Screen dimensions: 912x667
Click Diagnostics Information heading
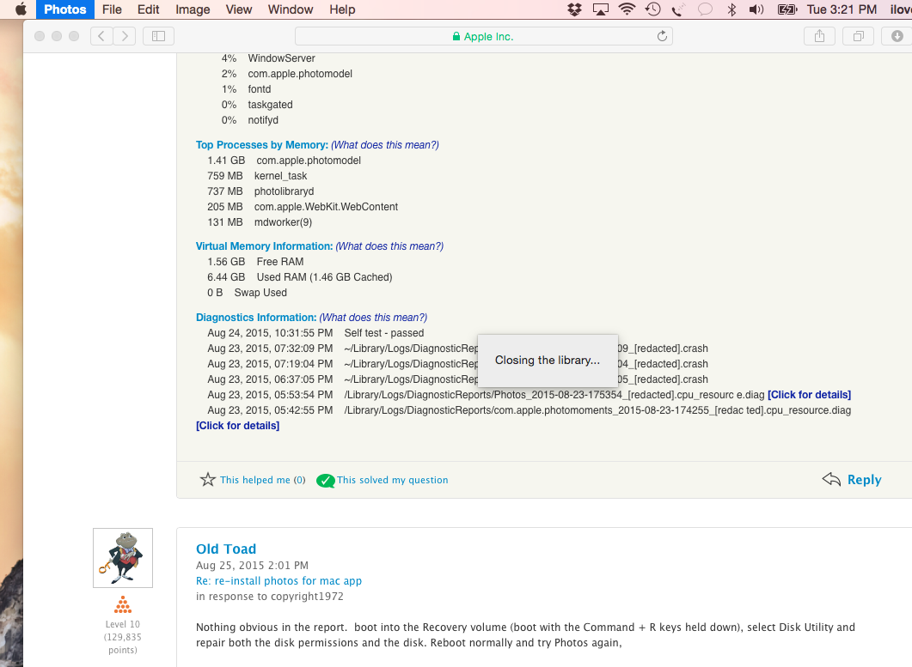point(256,318)
